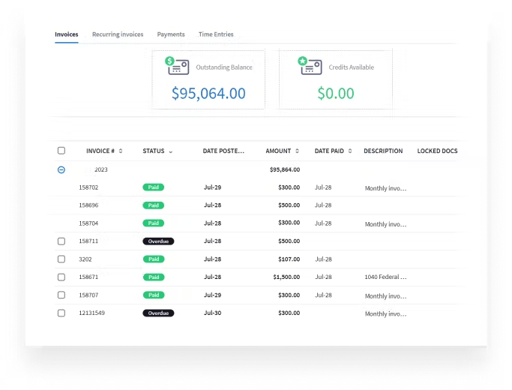Open the Time Entries tab
Image resolution: width=512 pixels, height=390 pixels.
(x=216, y=34)
